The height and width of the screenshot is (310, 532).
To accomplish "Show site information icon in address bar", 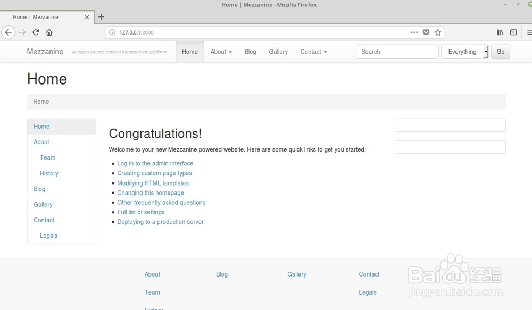I will coord(112,32).
